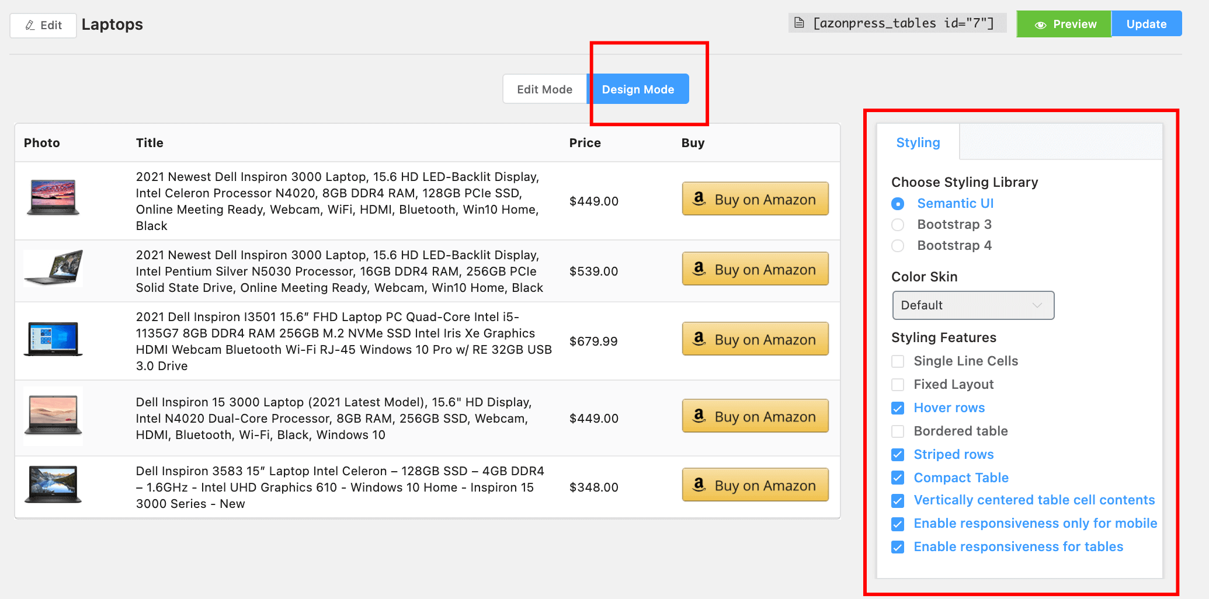
Task: Select the Semantic UI styling library
Action: pos(898,204)
